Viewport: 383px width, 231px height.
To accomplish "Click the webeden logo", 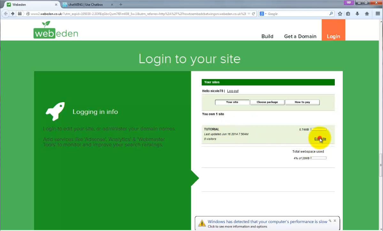I will (56, 30).
